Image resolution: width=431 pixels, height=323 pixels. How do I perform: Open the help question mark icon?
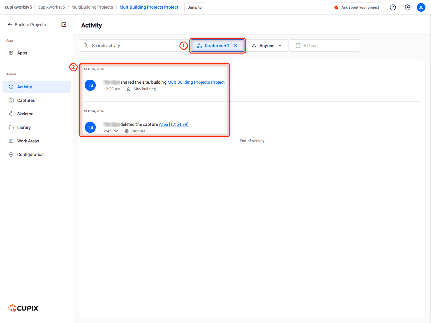click(x=393, y=7)
